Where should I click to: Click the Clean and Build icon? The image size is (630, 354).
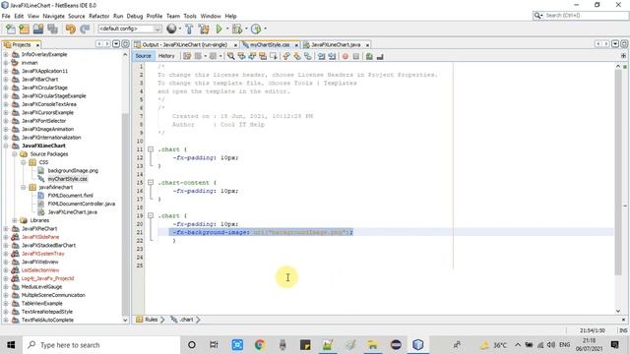click(204, 29)
